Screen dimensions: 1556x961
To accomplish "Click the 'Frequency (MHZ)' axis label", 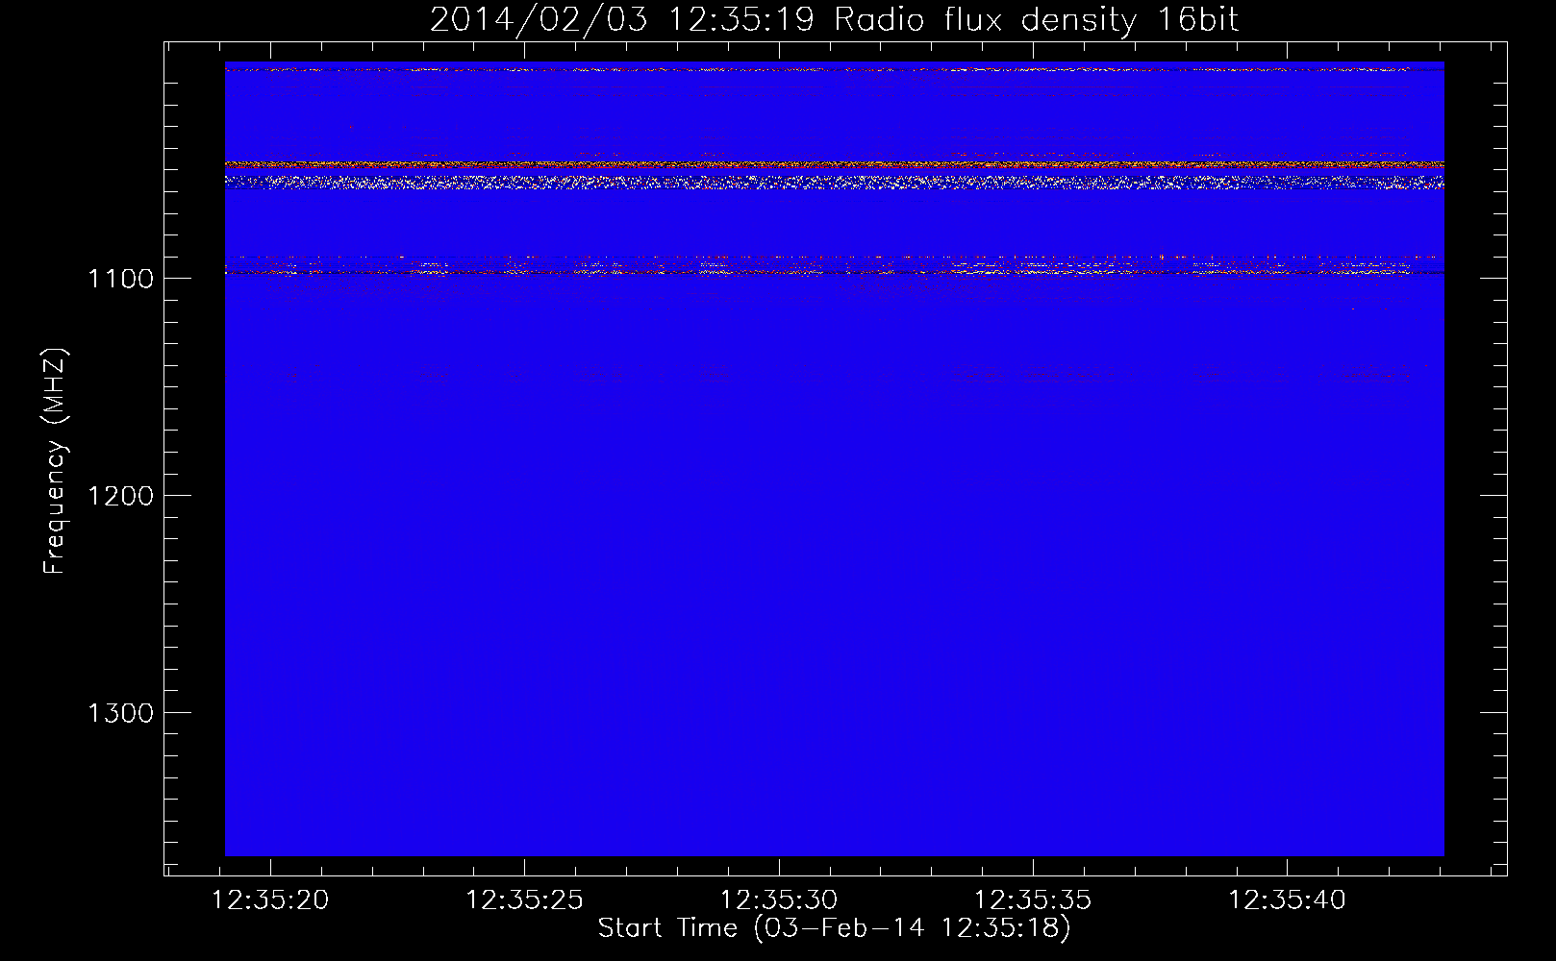I will [x=55, y=461].
